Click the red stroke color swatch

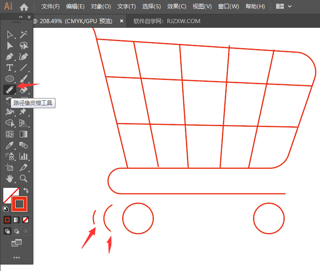coord(19,203)
